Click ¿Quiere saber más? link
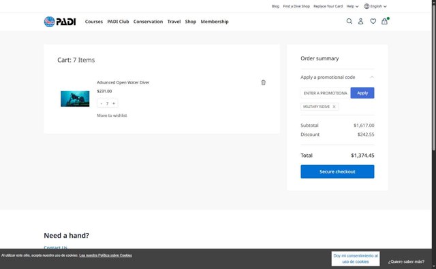 [406, 262]
